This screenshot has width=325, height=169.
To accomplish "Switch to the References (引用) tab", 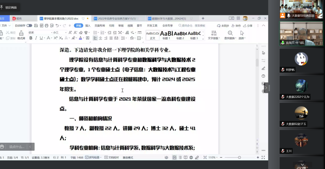I will pos(112,26).
